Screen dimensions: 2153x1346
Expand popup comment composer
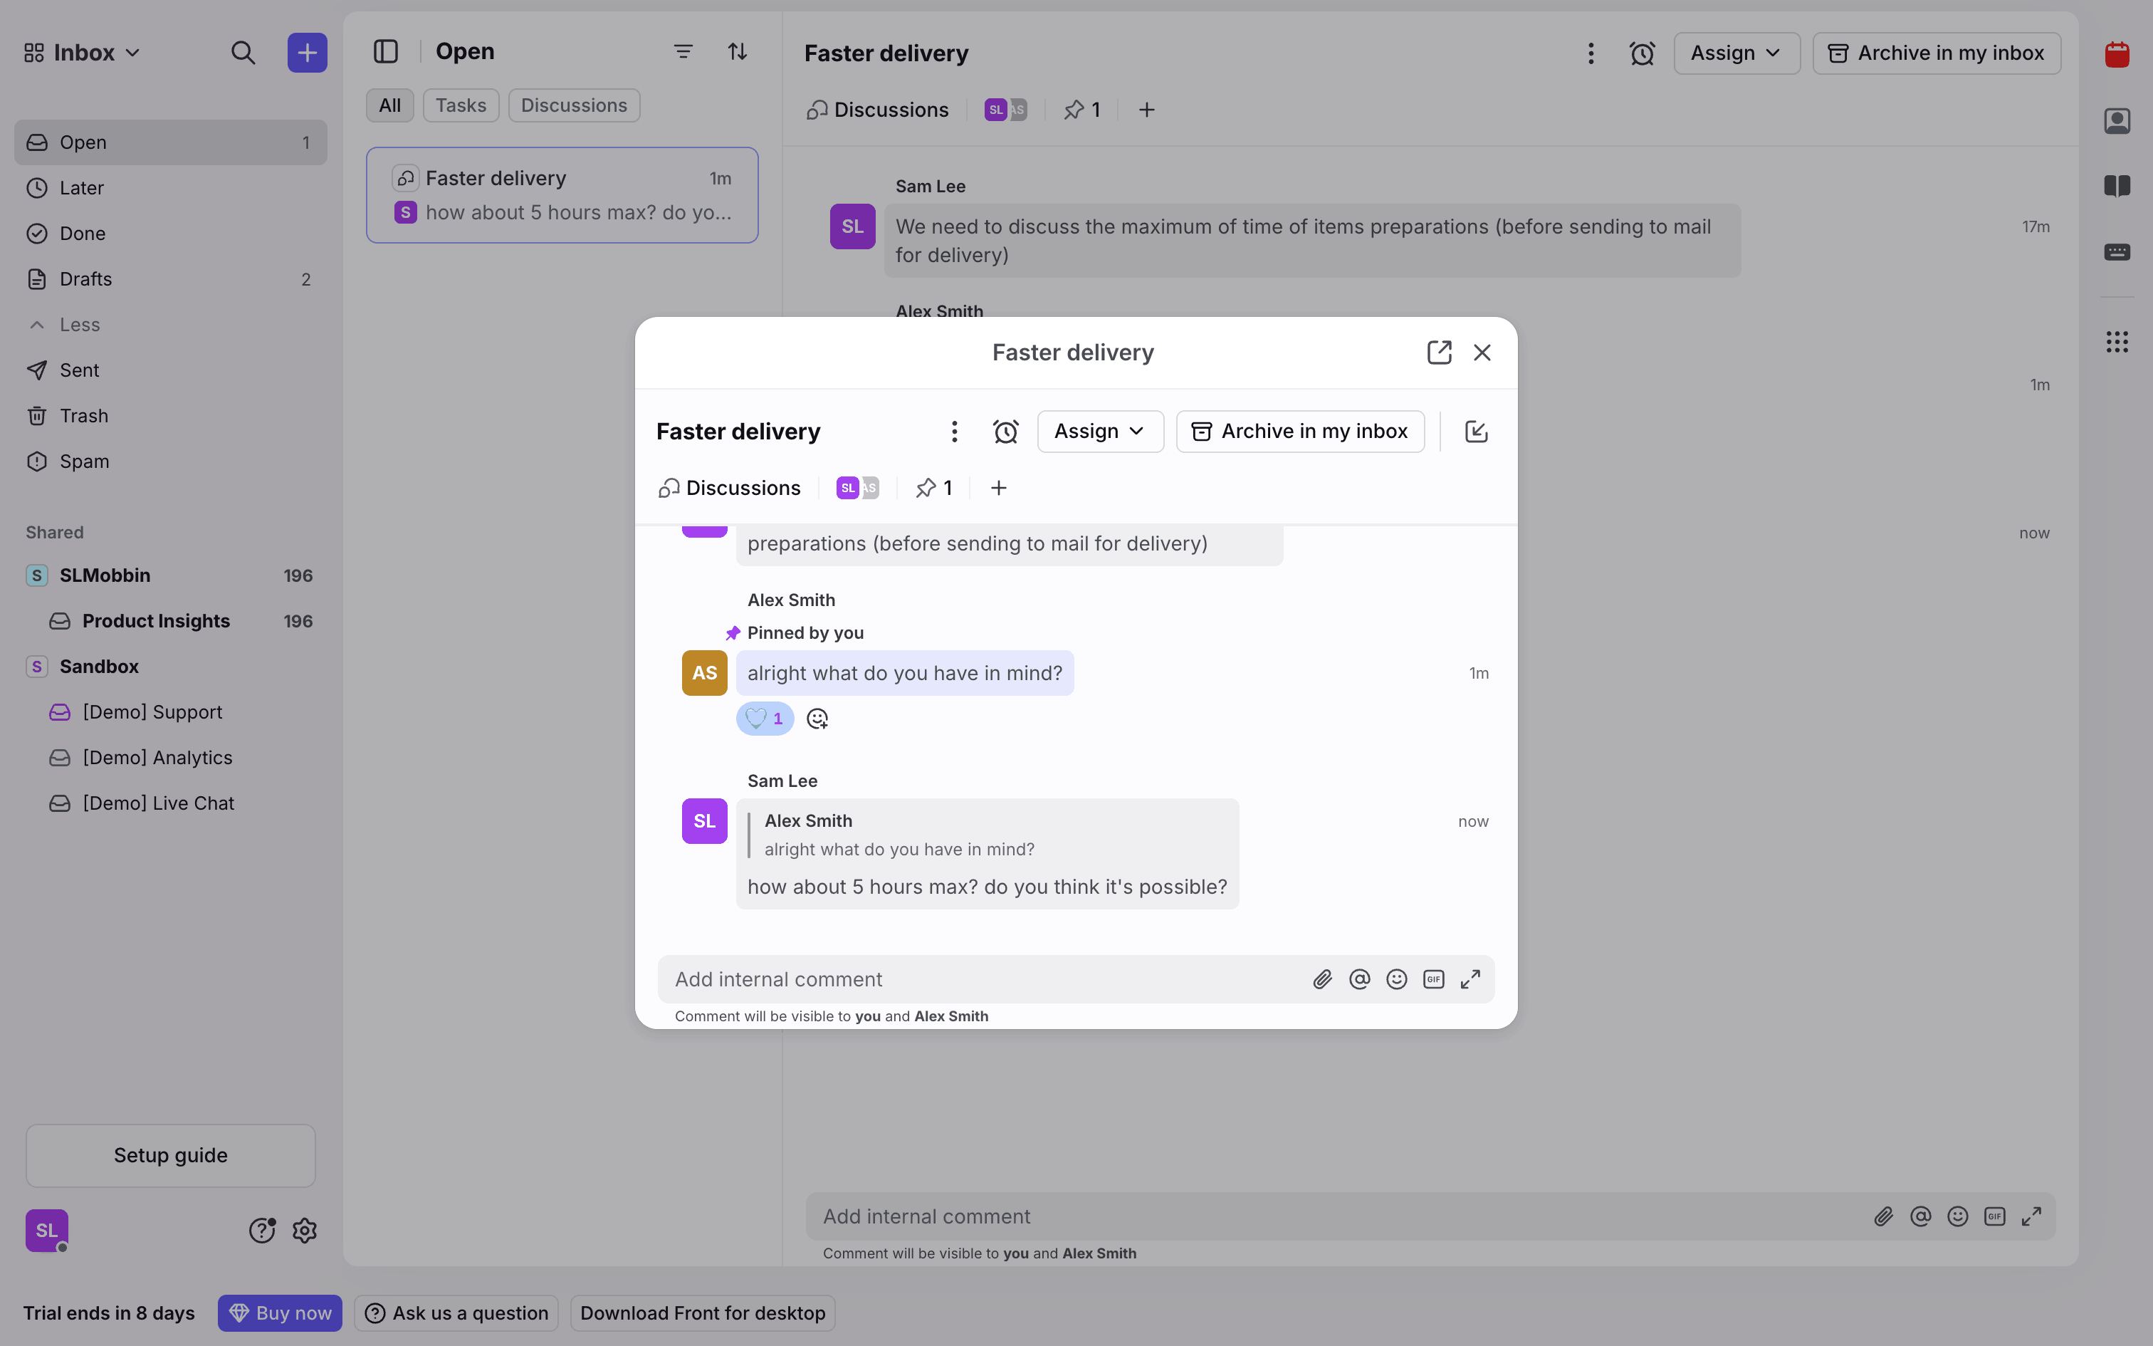1471,979
